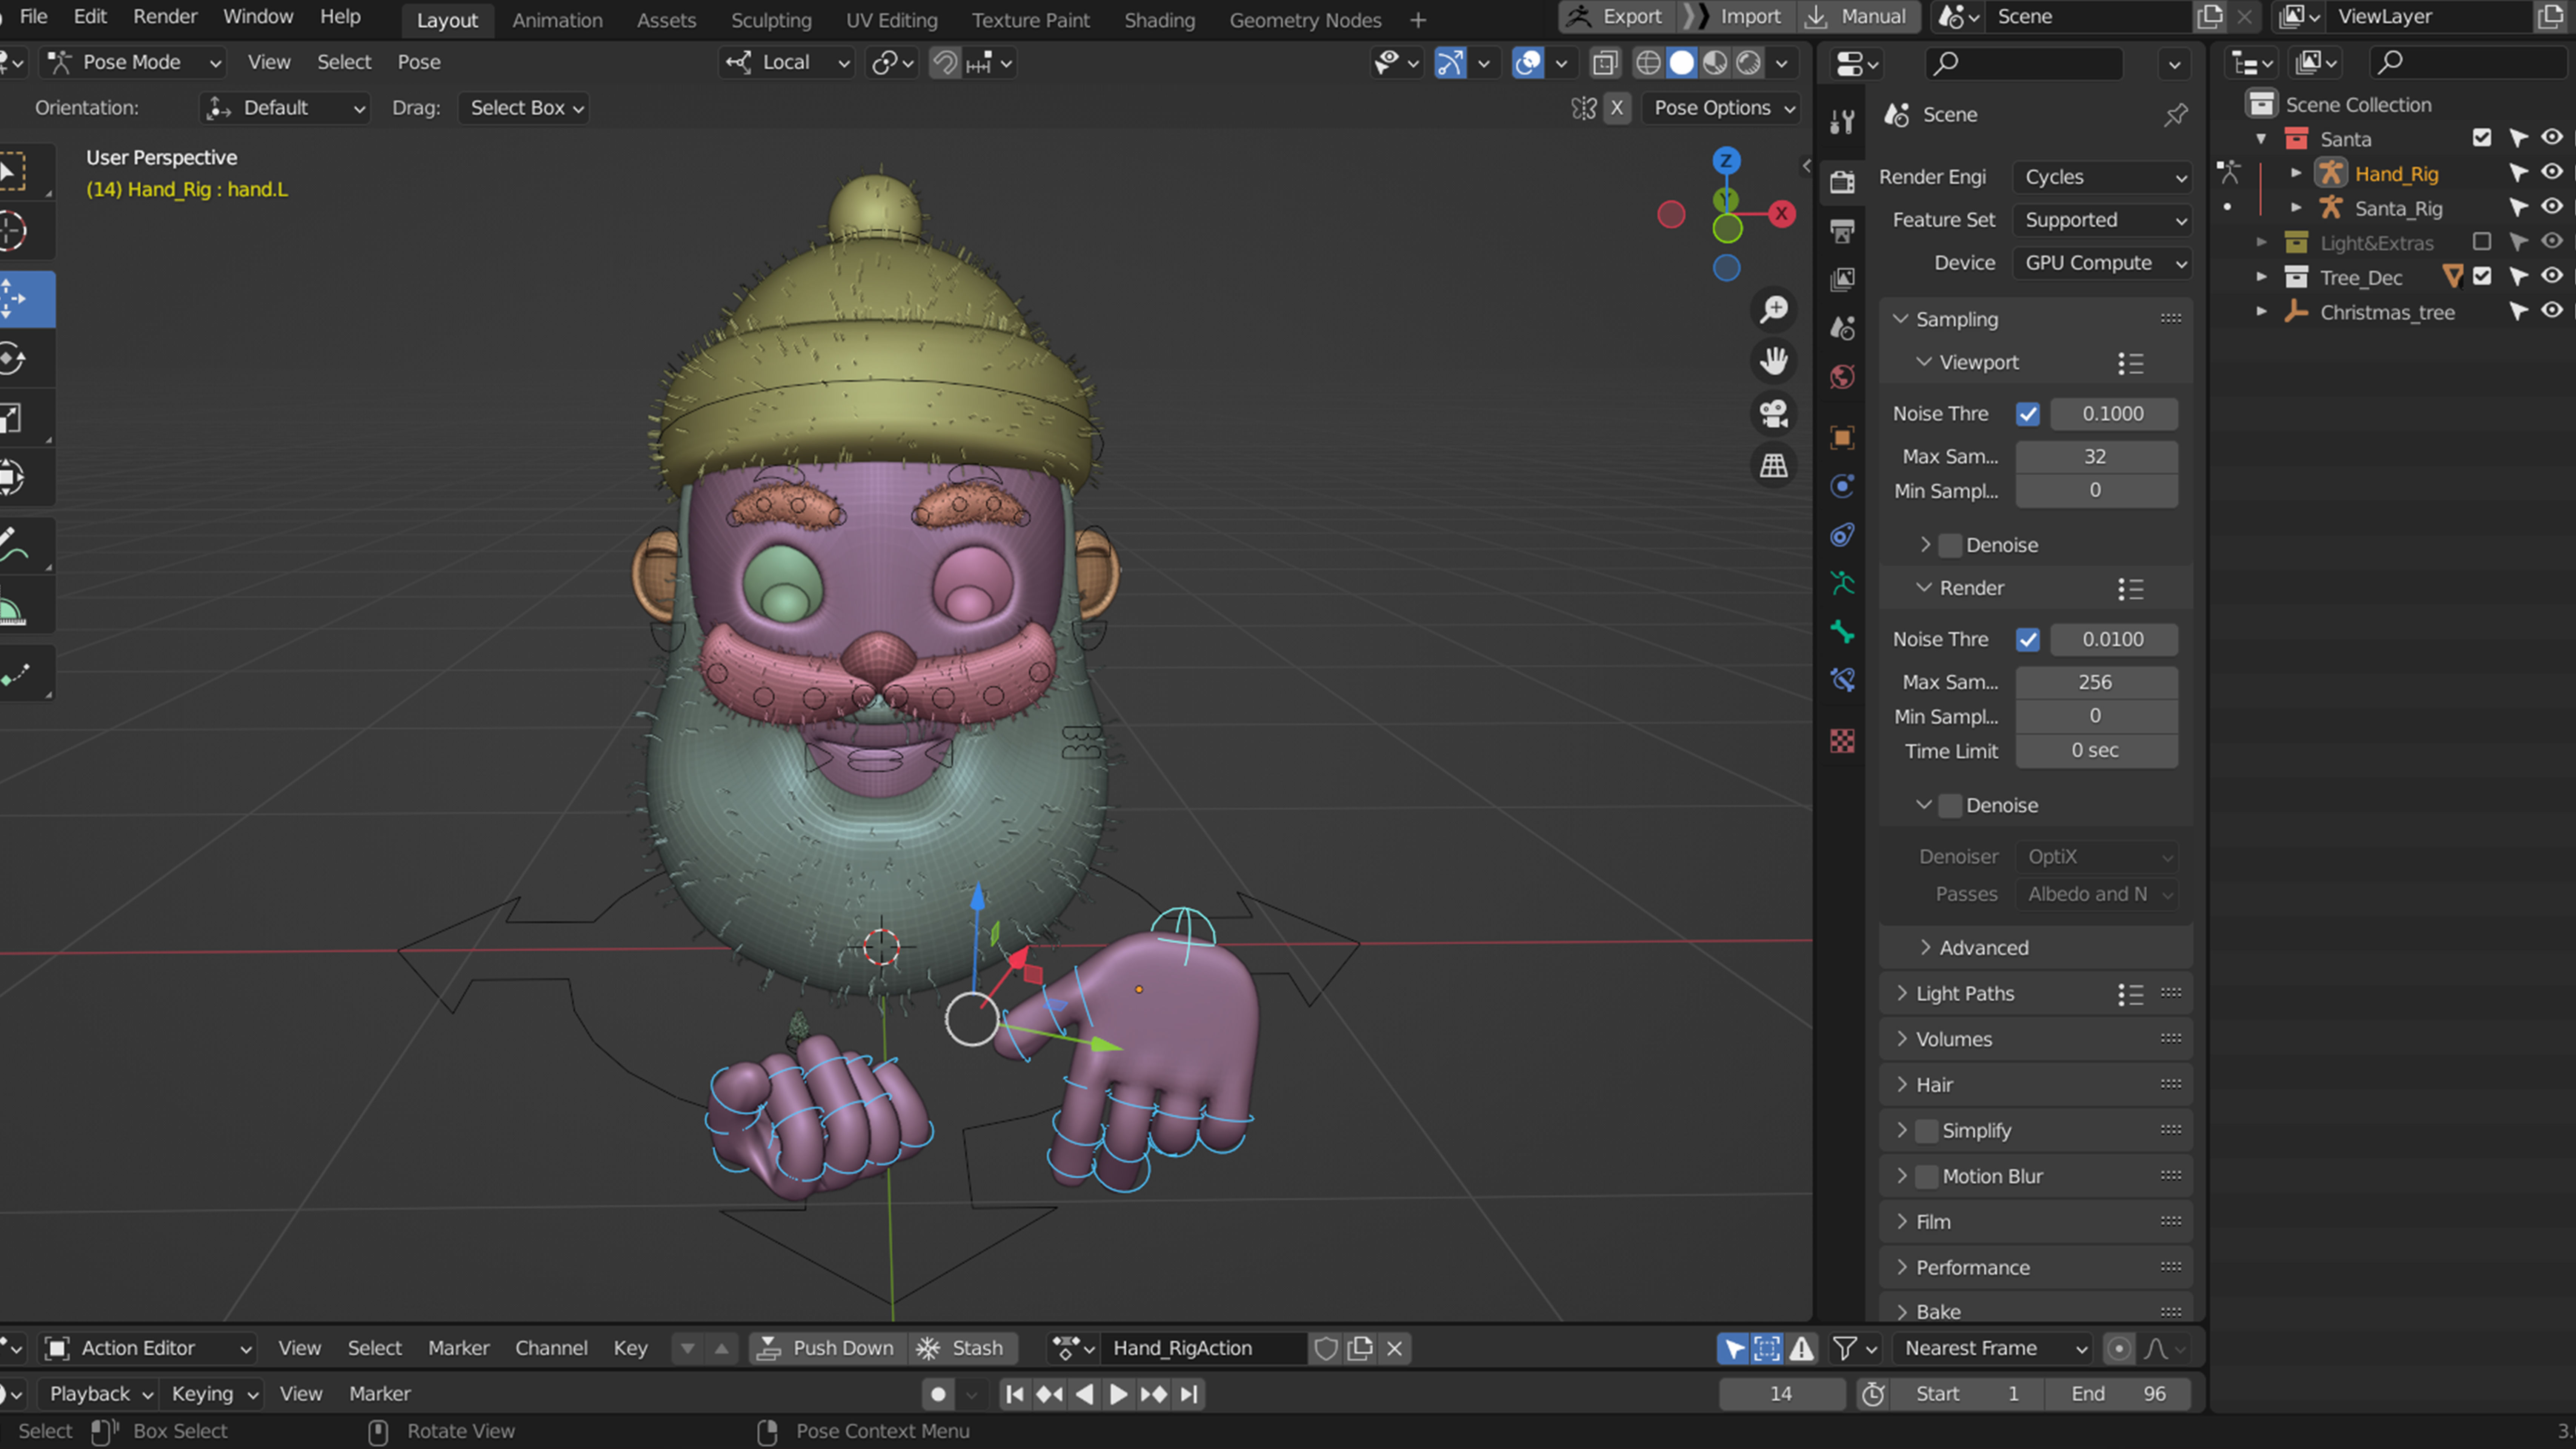Open the World properties tab

point(1842,377)
